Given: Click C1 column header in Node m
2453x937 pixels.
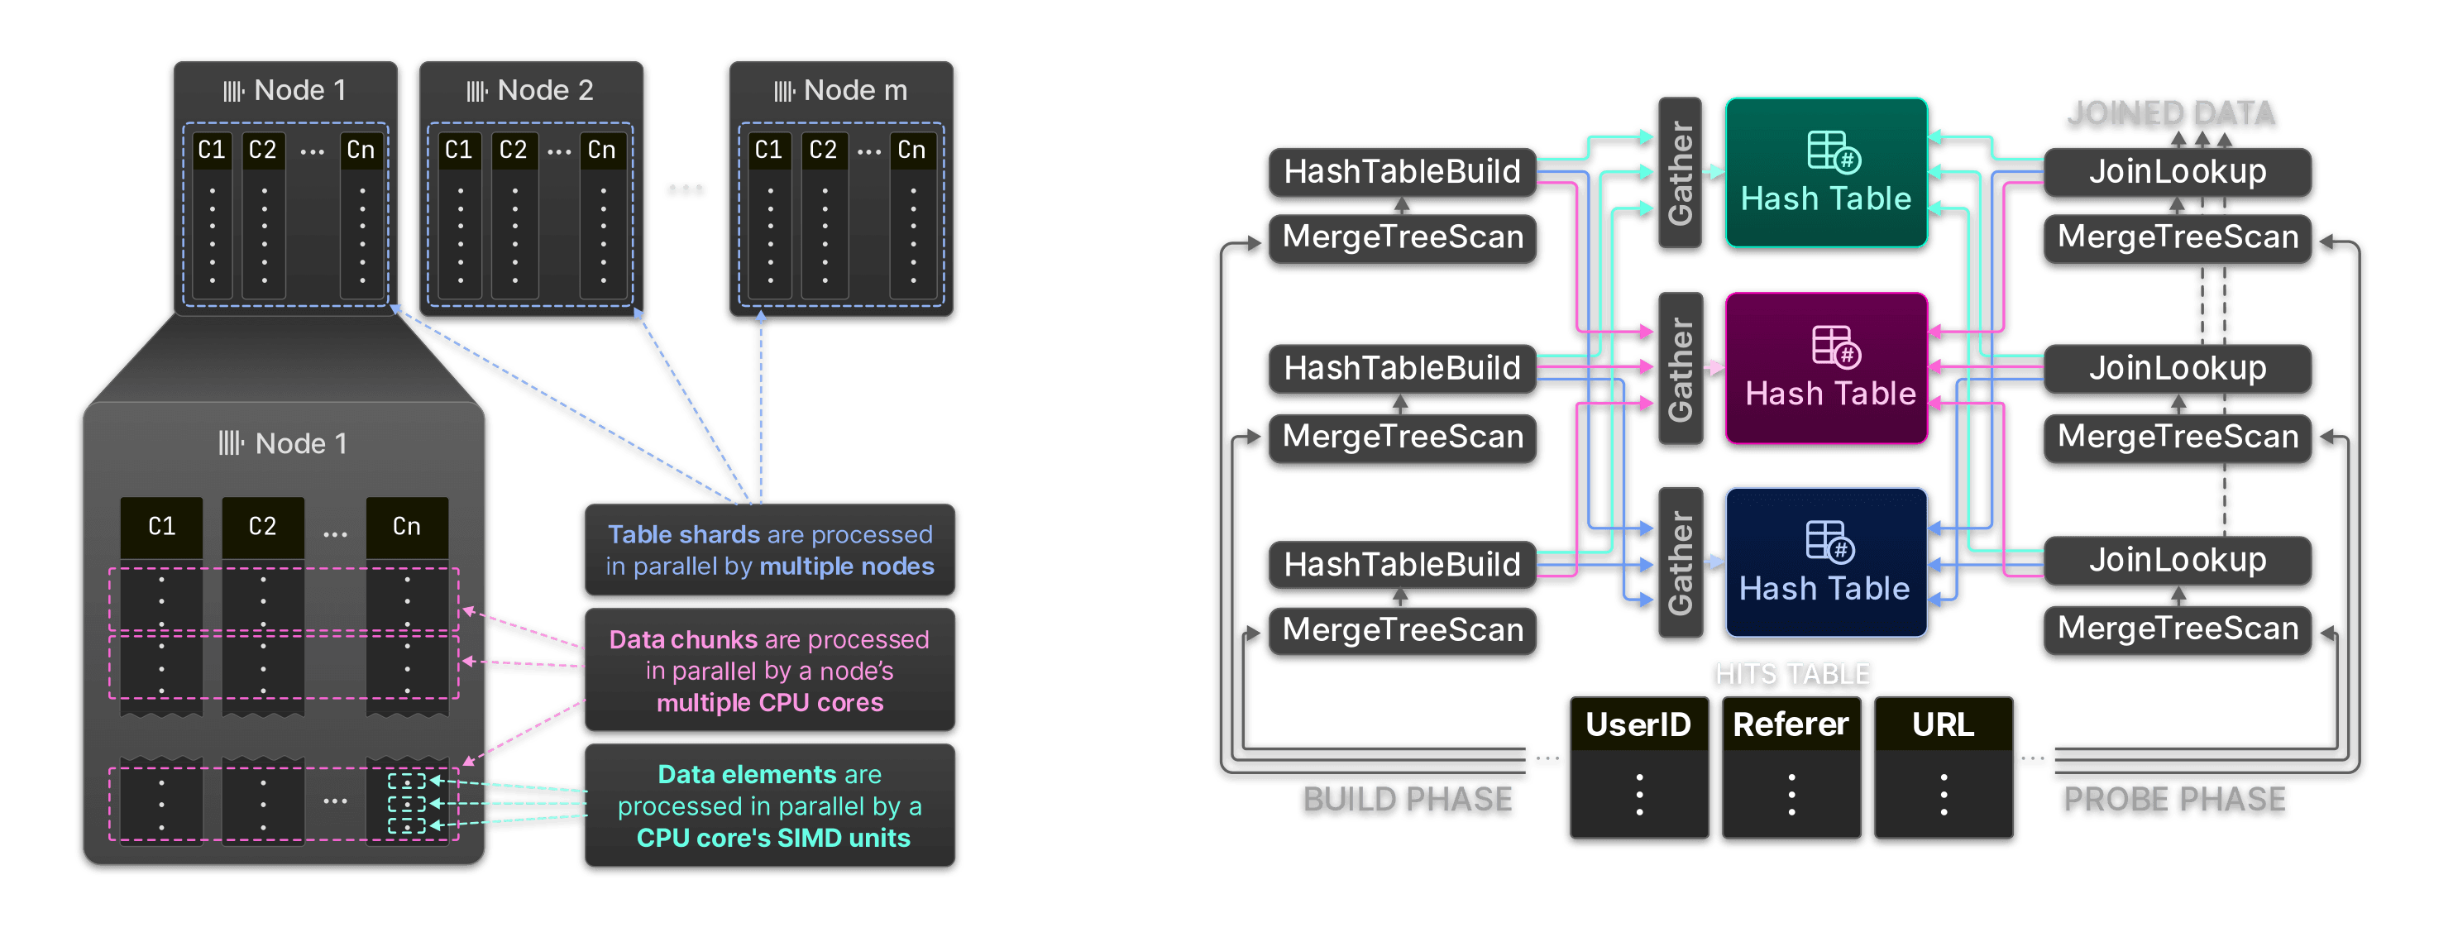Looking at the screenshot, I should click(768, 151).
